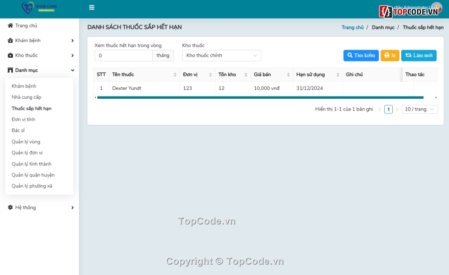
Task: Select Quản lý vùng menu item
Action: click(x=26, y=142)
